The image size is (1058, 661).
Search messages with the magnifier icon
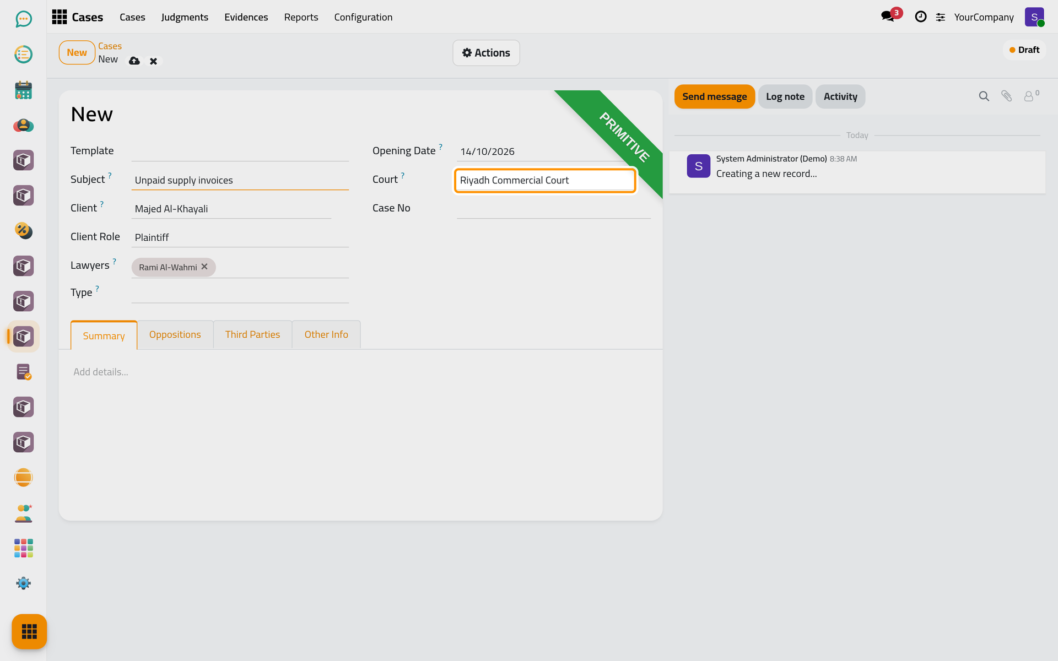(984, 96)
